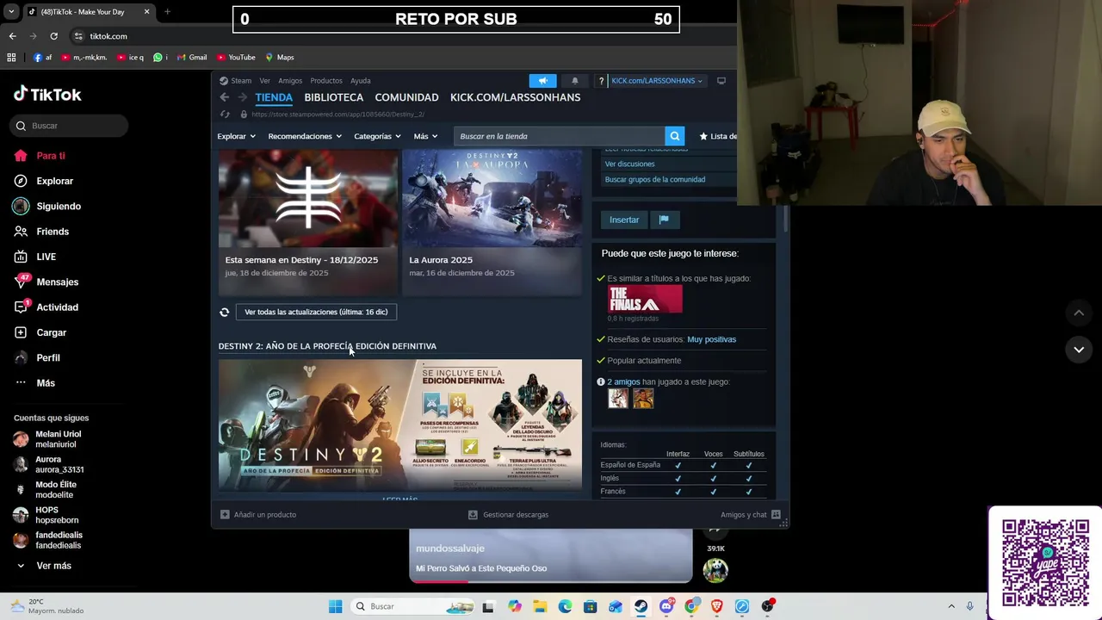Open Microsoft Store from taskbar
1102x620 pixels.
590,606
